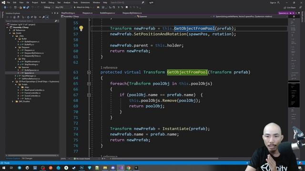The height and width of the screenshot is (171, 305).
Task: Click the Solution Explorer Refresh icon
Action: 28,17
